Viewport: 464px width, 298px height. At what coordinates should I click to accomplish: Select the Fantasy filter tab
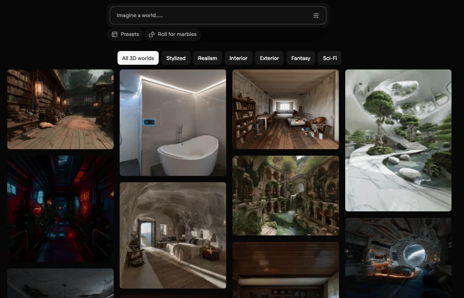click(301, 58)
